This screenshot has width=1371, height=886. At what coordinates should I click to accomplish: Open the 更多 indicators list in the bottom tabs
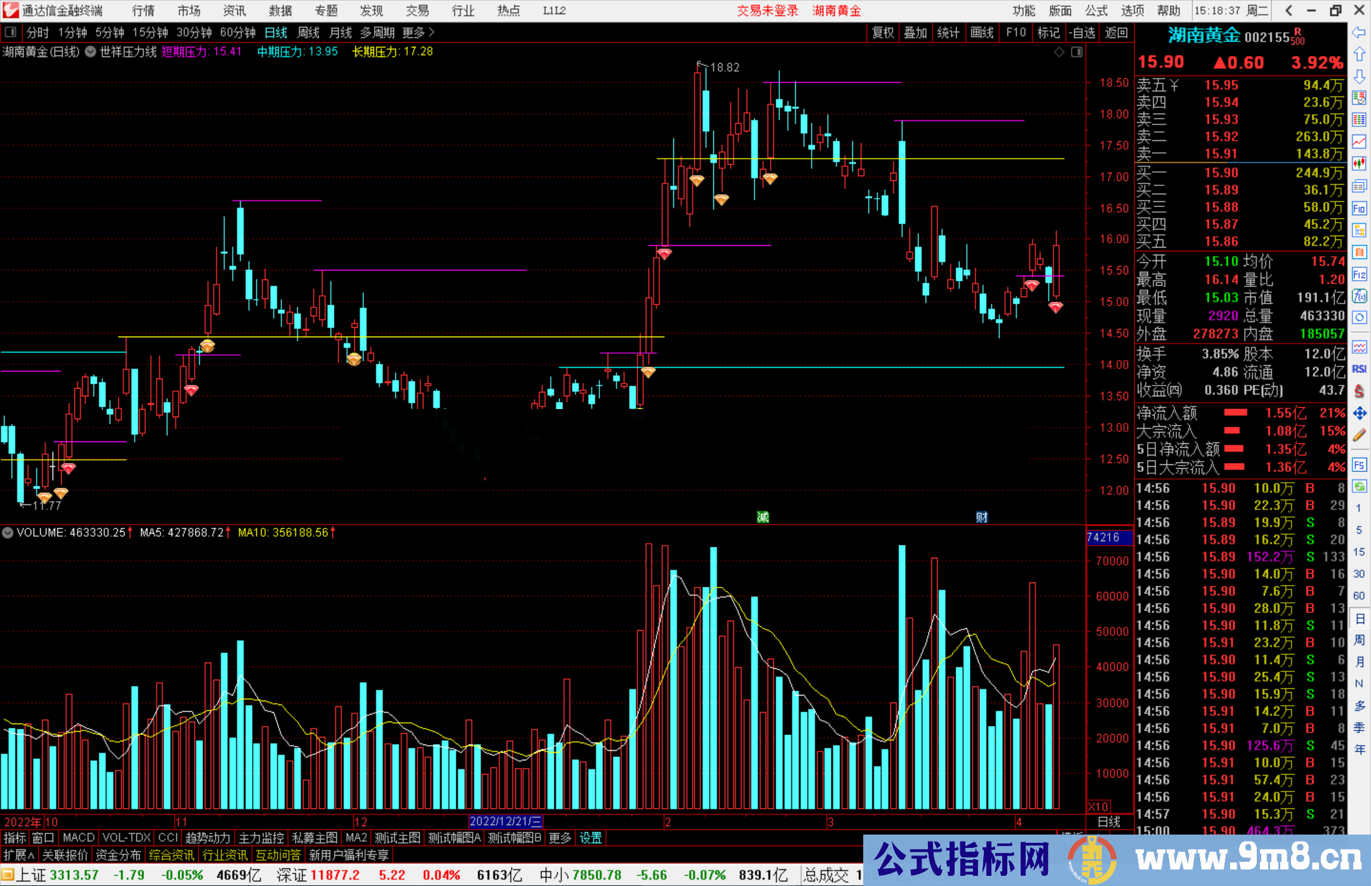(x=560, y=838)
